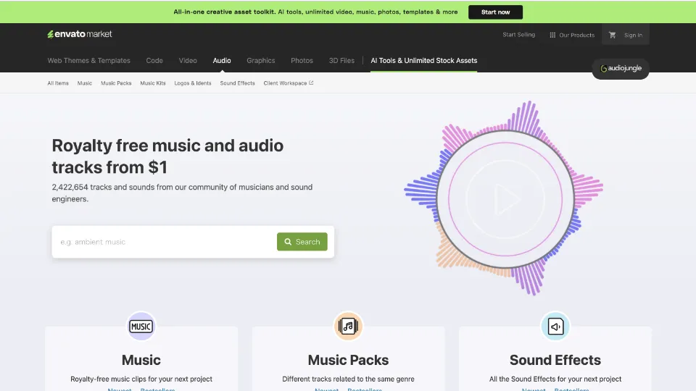Click 'Different tracks related to the same genre'
Viewport: 696px width, 391px height.
pyautogui.click(x=348, y=379)
